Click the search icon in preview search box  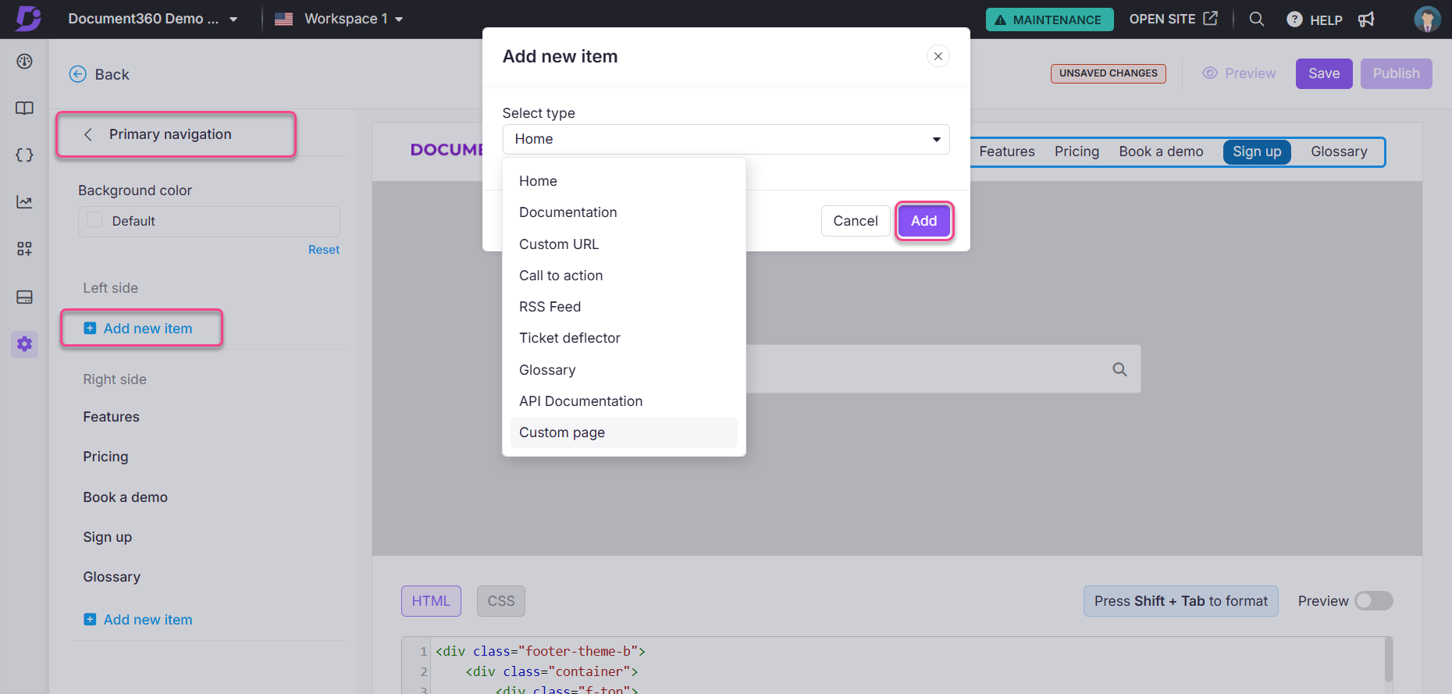1119,369
